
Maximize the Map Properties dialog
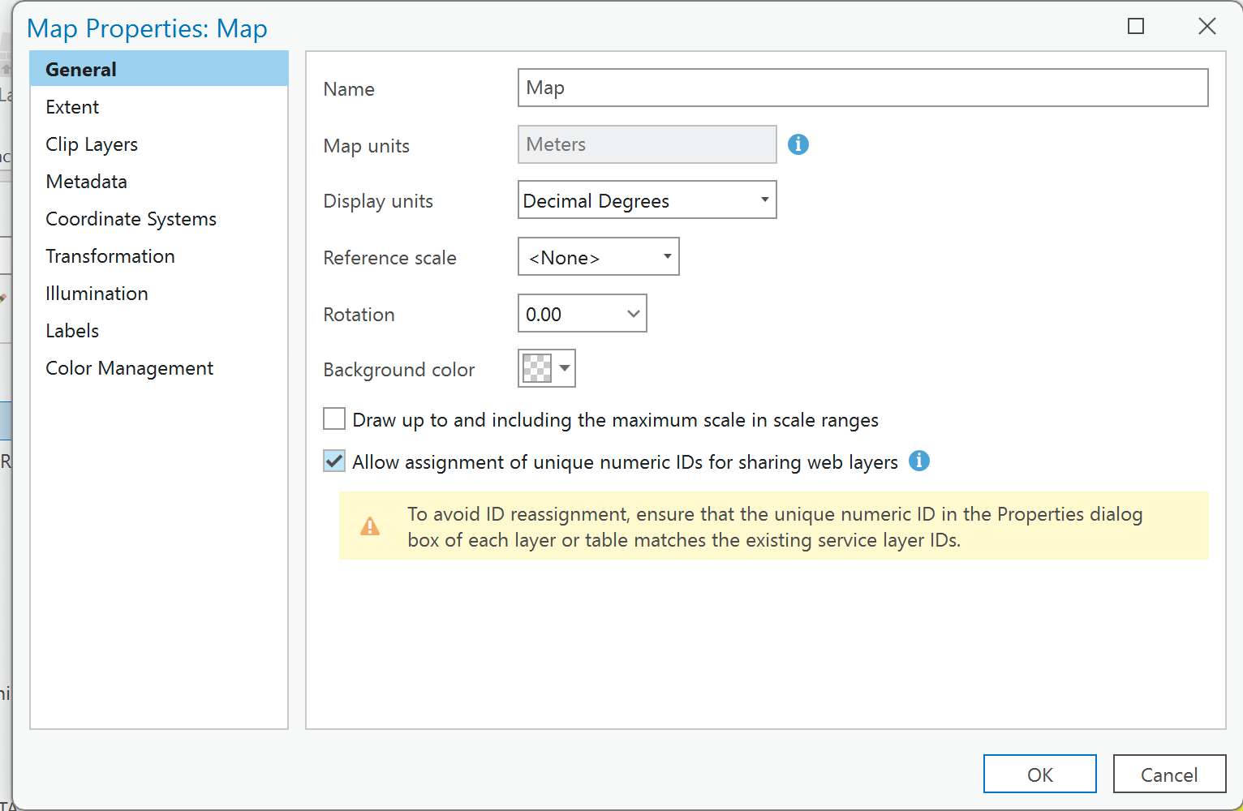tap(1136, 27)
